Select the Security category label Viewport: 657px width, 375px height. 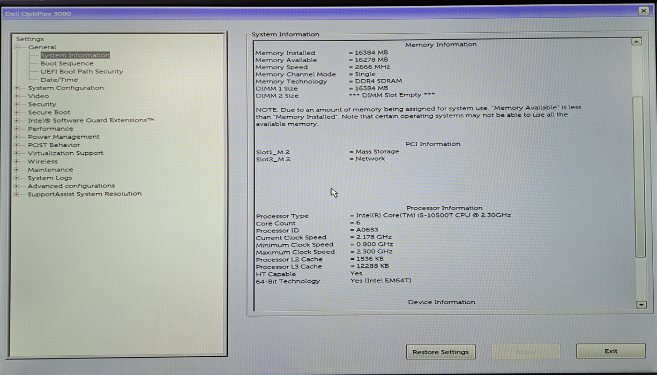coord(42,104)
